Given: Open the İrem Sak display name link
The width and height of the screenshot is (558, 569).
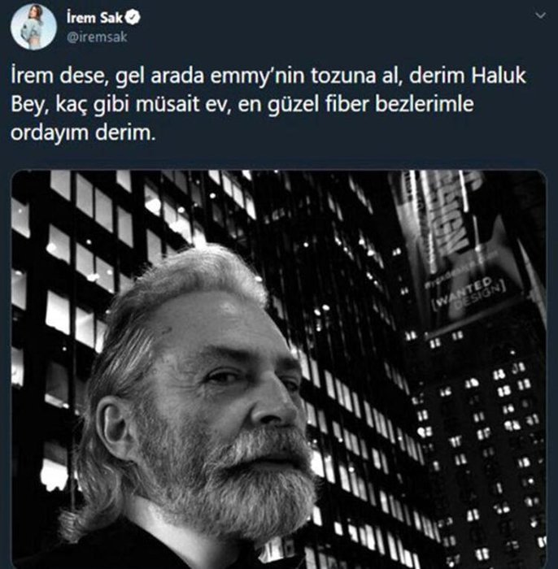Looking at the screenshot, I should (x=94, y=18).
